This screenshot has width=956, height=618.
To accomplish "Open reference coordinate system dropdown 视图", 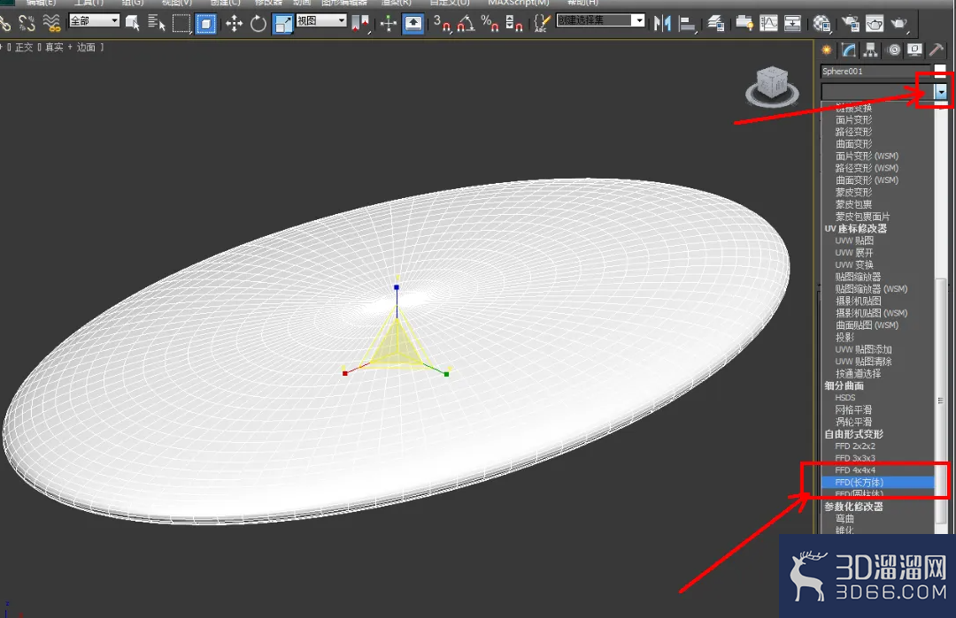I will (x=321, y=20).
